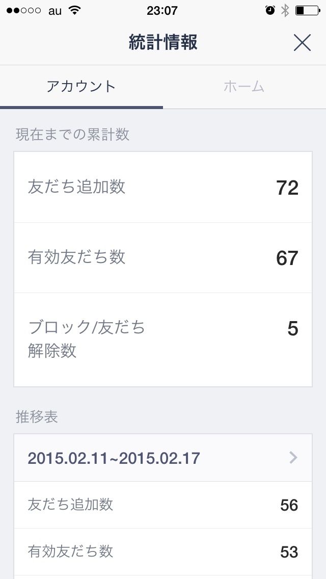The width and height of the screenshot is (326, 579).
Task: Tap the 友だち追加数 trend row showing 56
Action: [163, 505]
